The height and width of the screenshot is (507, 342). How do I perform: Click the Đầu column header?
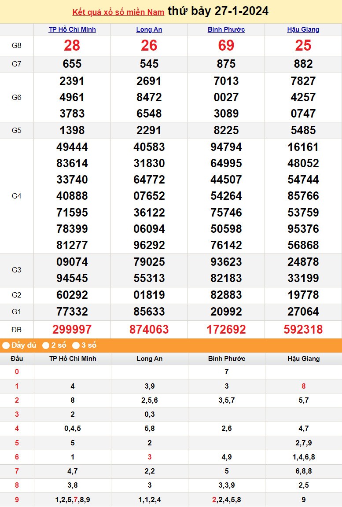(17, 359)
